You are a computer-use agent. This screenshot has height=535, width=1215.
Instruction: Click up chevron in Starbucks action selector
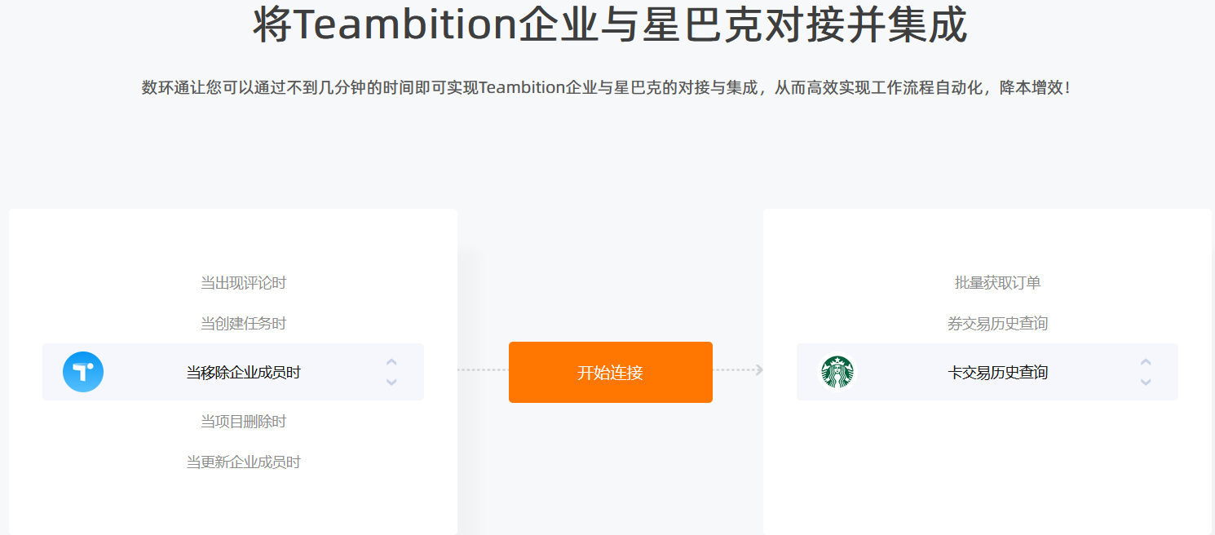pos(1146,362)
